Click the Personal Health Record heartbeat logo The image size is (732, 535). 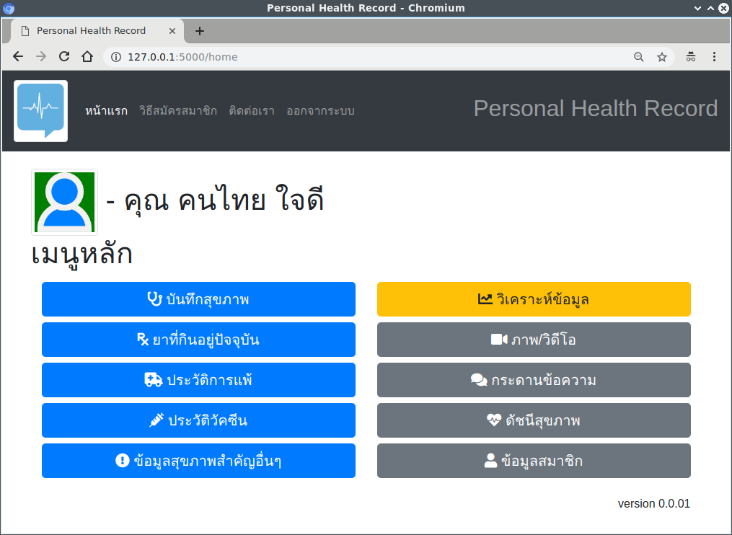coord(40,110)
